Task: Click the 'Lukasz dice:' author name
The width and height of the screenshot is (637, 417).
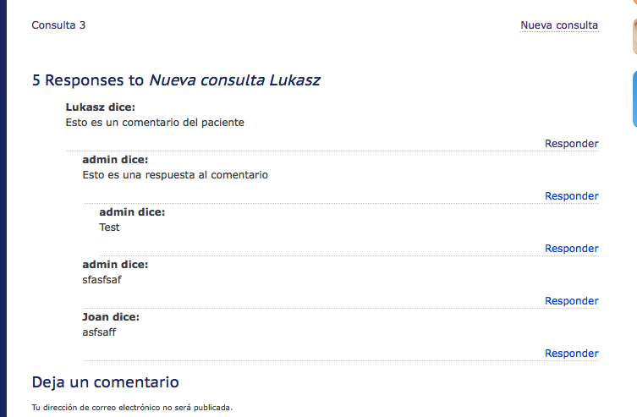Action: tap(101, 107)
